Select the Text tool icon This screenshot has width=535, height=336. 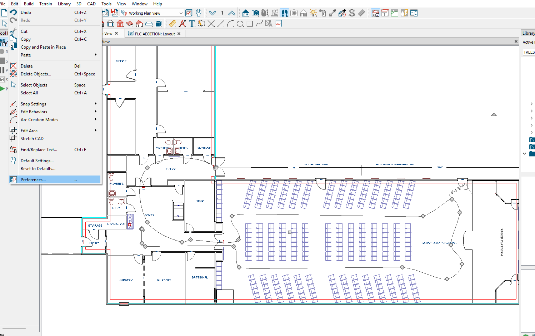click(x=192, y=24)
